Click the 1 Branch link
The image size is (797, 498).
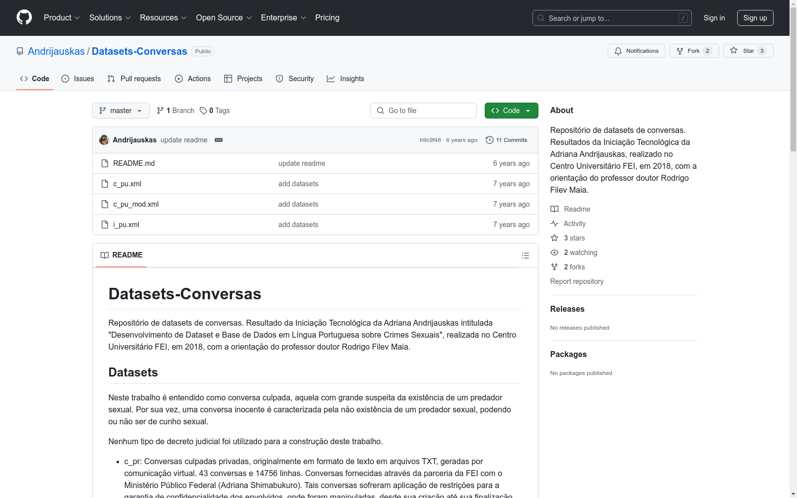coord(175,111)
